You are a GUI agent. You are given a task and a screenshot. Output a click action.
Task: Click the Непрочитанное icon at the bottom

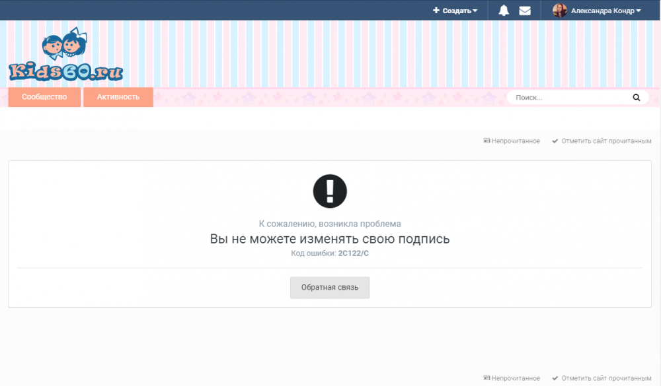(486, 378)
